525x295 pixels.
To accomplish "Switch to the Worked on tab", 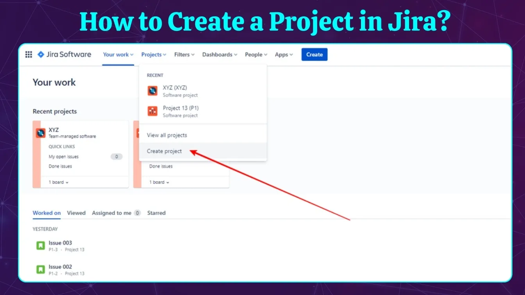I will 46,213.
